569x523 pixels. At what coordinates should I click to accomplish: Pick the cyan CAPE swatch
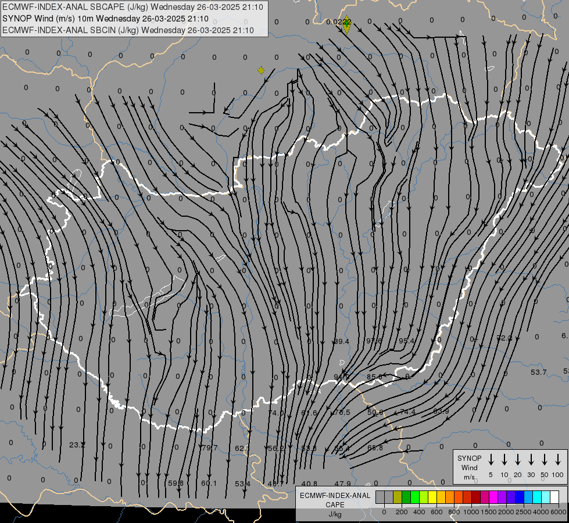[x=537, y=497]
